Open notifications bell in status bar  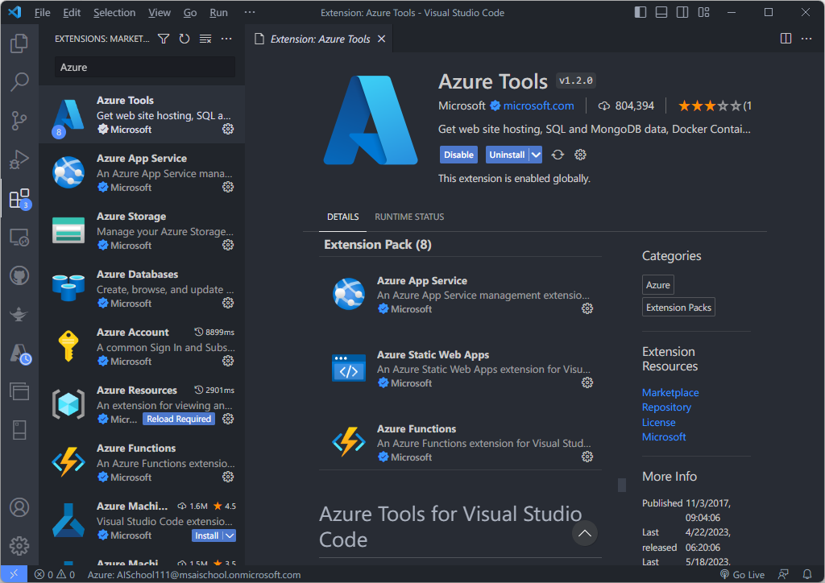(807, 575)
